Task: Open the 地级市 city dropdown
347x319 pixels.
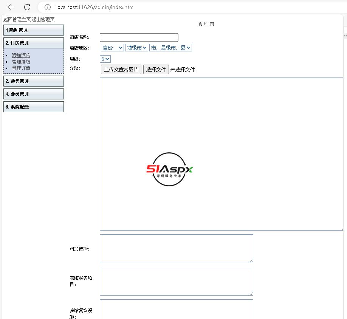Action: click(x=136, y=48)
